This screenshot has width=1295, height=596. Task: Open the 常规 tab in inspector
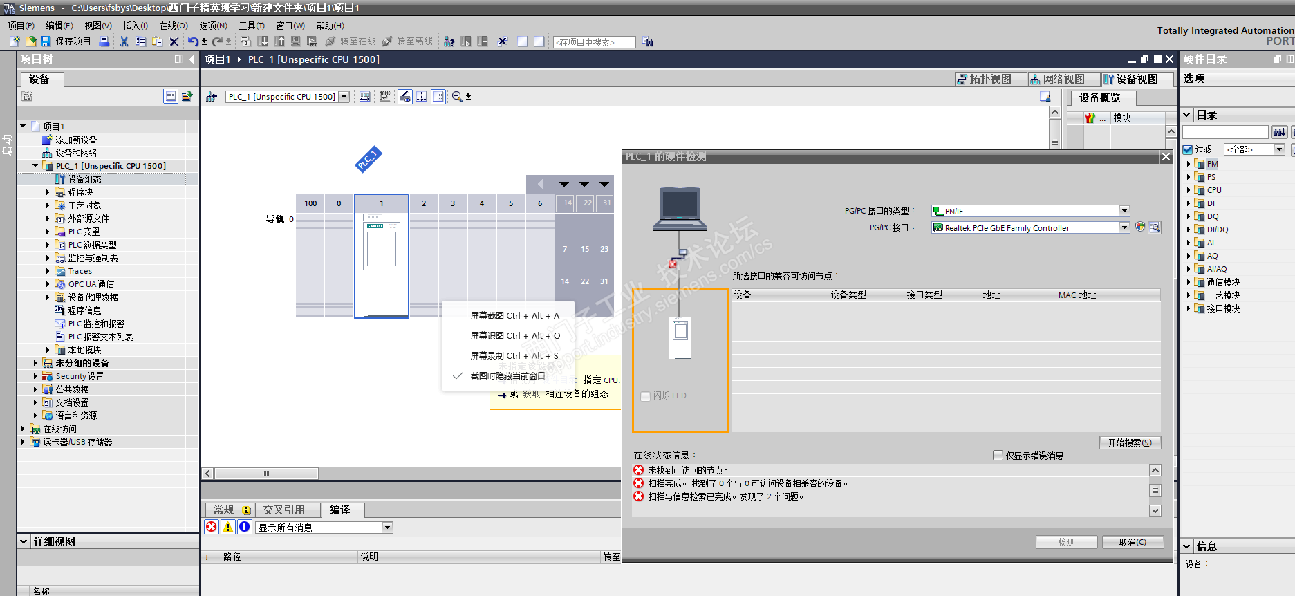point(230,510)
